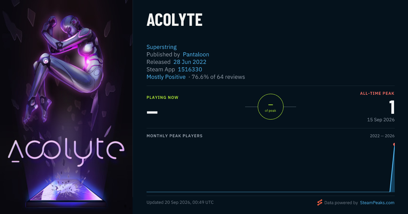This screenshot has height=214, width=408.
Task: Click the 15 Sep 2026 peak date
Action: [x=381, y=120]
